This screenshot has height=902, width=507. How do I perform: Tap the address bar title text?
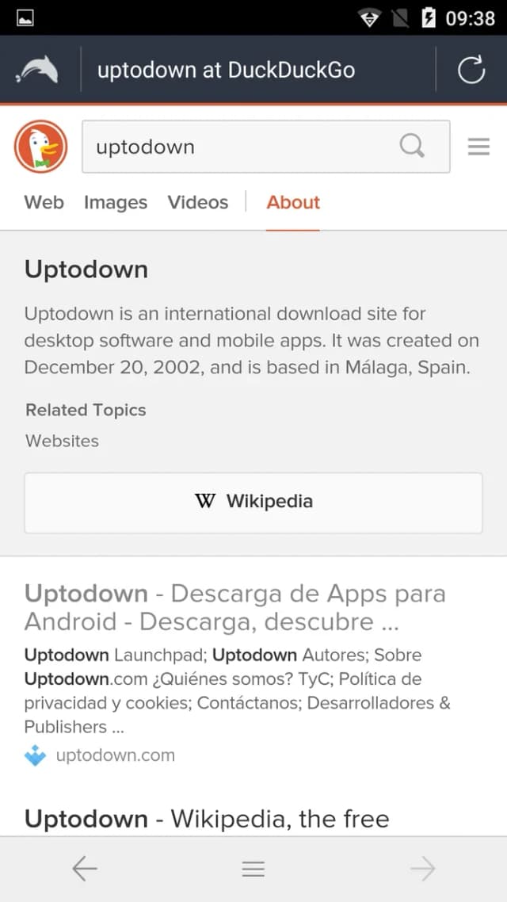click(x=226, y=71)
